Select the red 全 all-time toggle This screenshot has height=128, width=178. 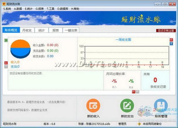(6, 63)
